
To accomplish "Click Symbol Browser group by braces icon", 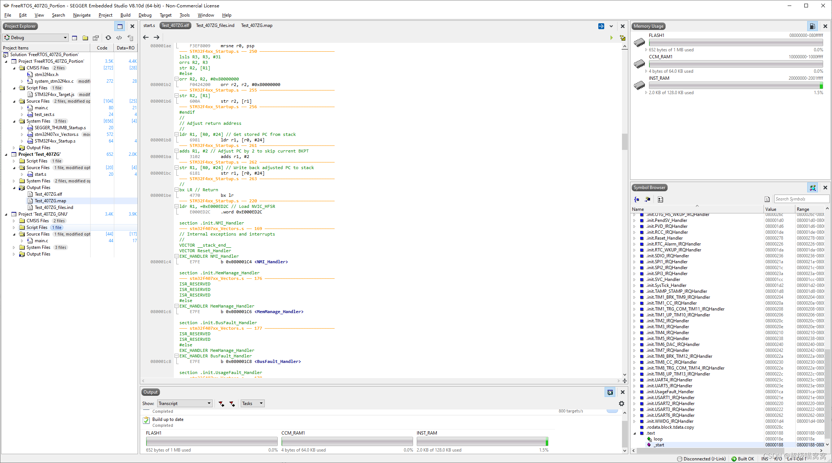I will click(x=637, y=199).
